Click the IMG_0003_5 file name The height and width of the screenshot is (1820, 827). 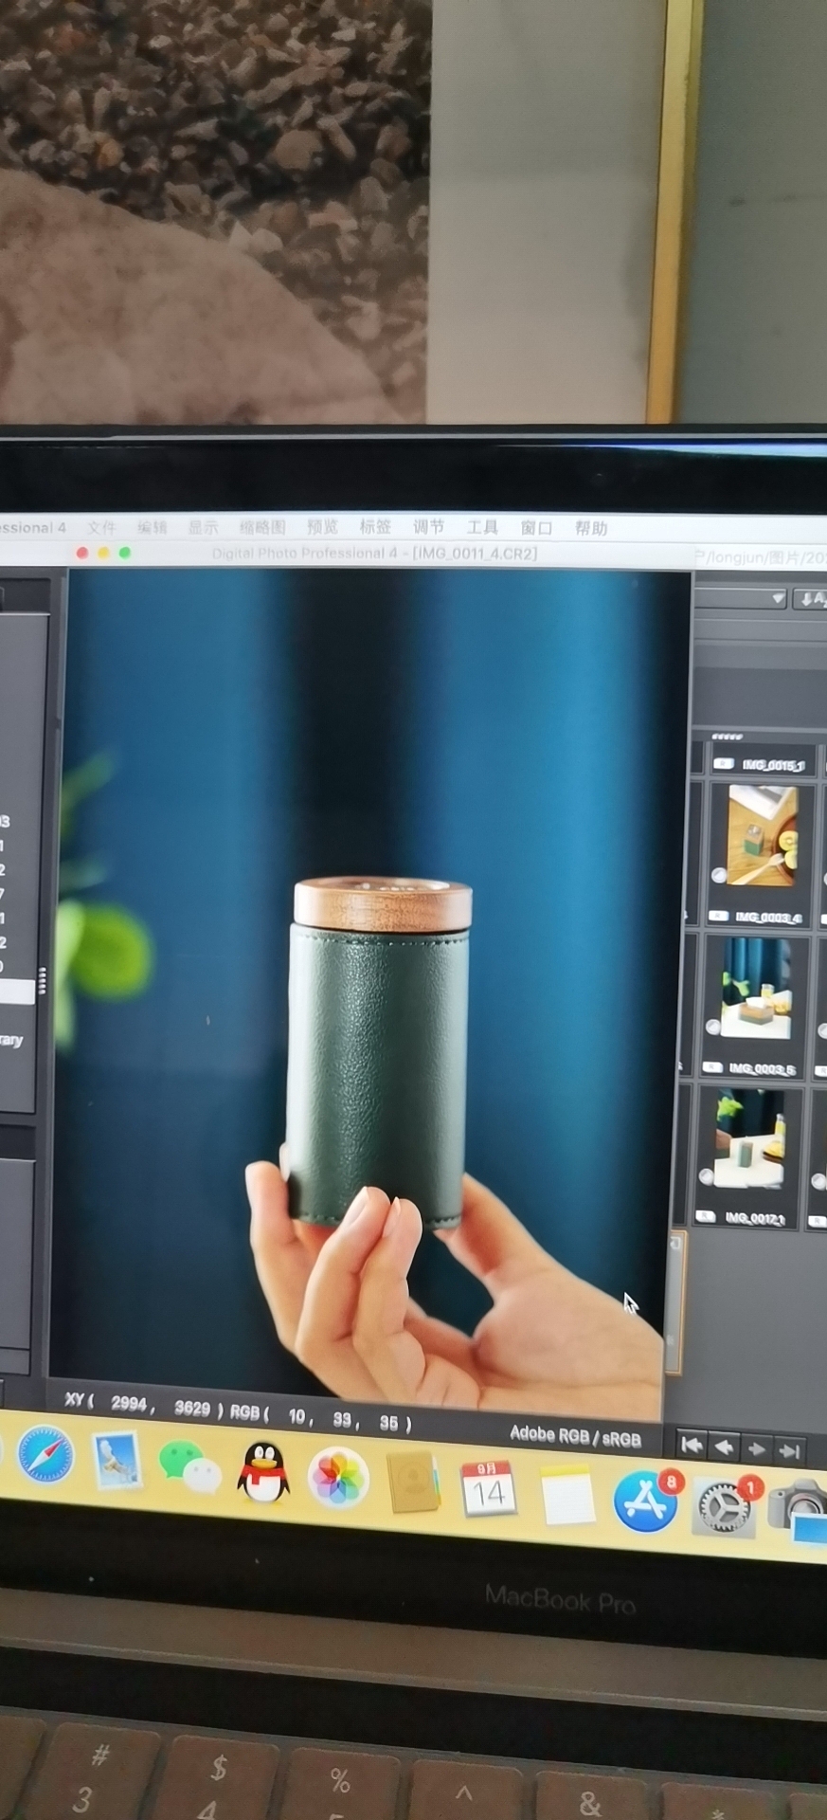(x=762, y=1068)
